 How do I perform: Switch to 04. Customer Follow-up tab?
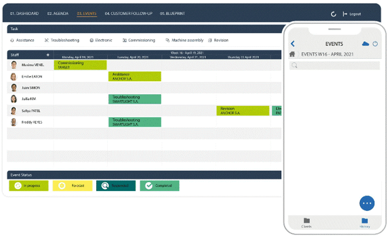(x=129, y=13)
